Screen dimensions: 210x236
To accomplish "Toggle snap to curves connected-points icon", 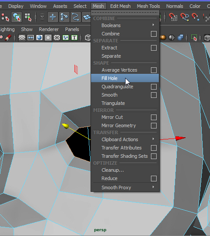I will pos(64,17).
